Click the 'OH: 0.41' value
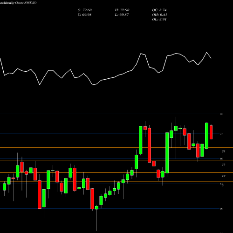The height and width of the screenshot is (233, 233). [159, 15]
